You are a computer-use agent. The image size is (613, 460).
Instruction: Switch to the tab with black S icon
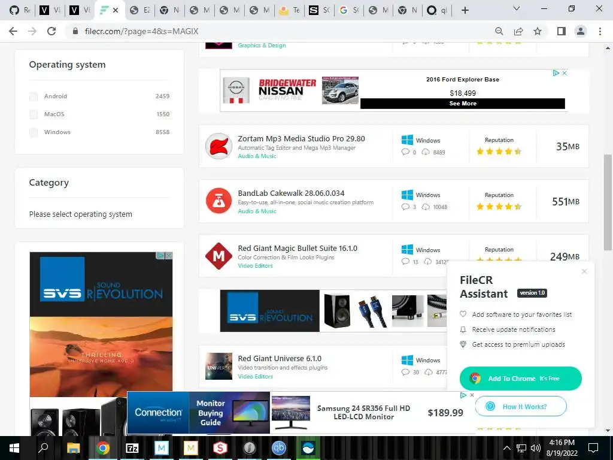click(320, 10)
